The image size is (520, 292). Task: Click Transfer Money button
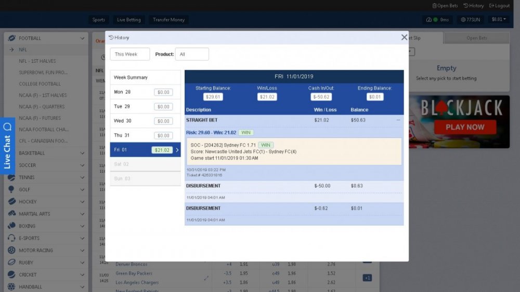click(x=168, y=20)
